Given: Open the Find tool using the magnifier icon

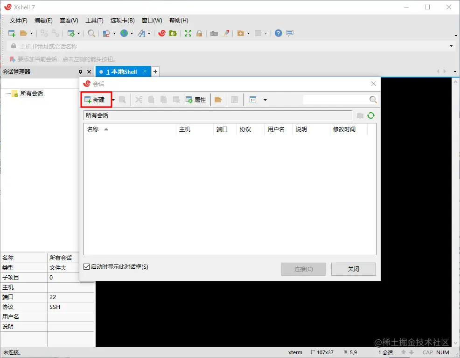Looking at the screenshot, I should pyautogui.click(x=91, y=33).
